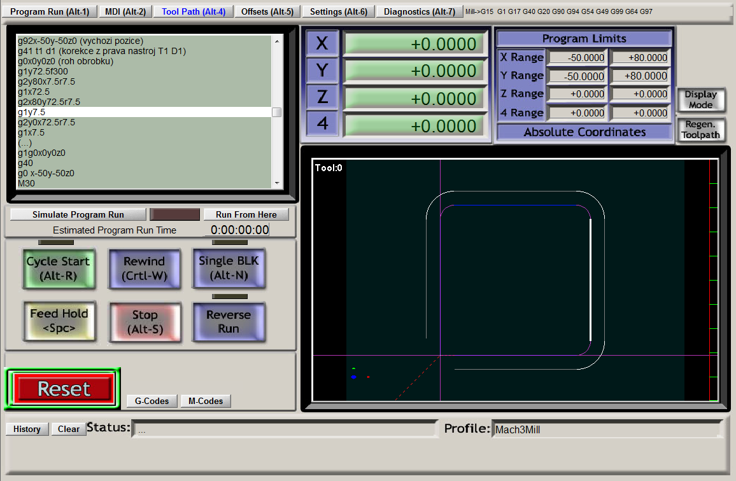Click the Stop (Alt-S) button

(x=145, y=321)
